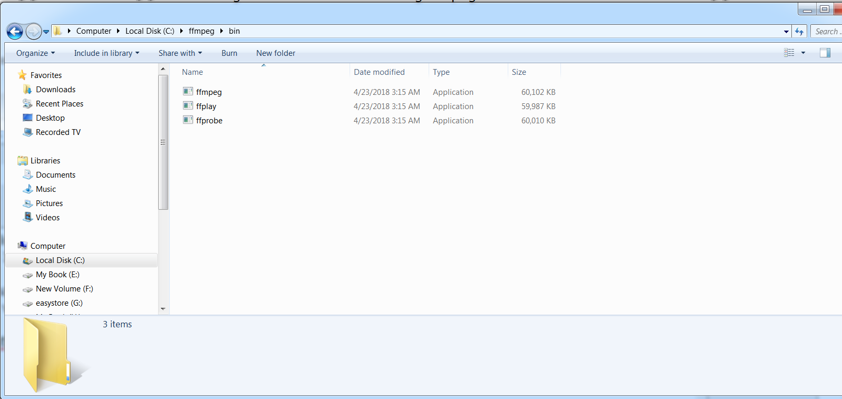Click the Downloads folder icon
842x399 pixels.
[27, 89]
